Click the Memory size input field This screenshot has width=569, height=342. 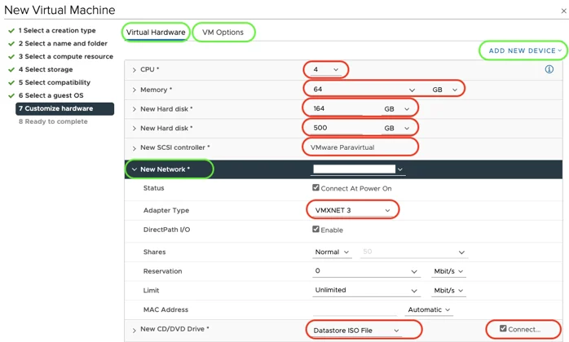355,90
